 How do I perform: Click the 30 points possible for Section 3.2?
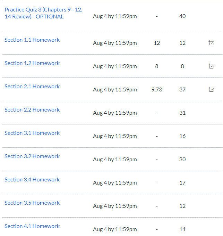point(182,160)
